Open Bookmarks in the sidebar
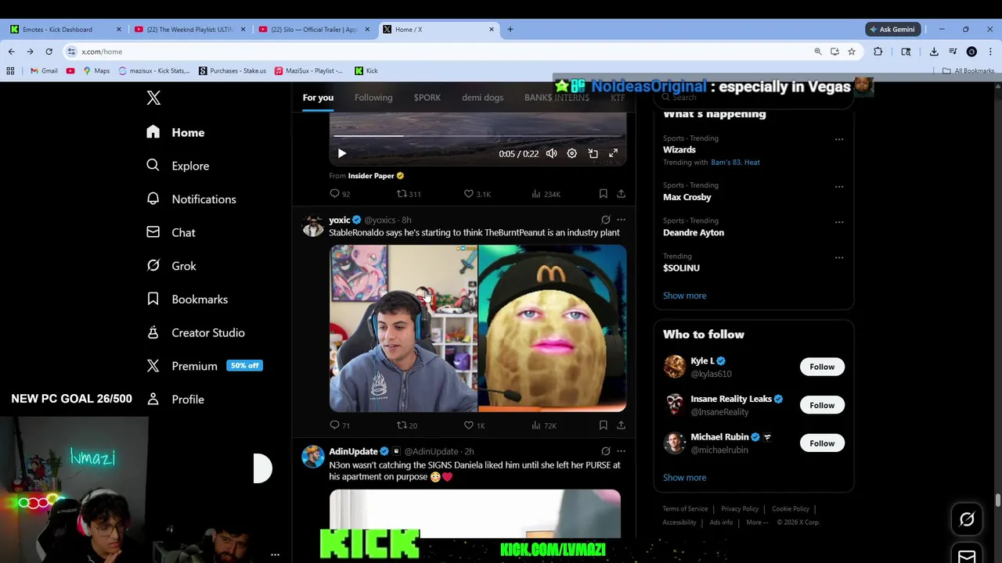Image resolution: width=1002 pixels, height=563 pixels. click(x=188, y=299)
